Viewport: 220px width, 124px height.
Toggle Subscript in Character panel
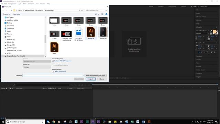[x=214, y=52]
